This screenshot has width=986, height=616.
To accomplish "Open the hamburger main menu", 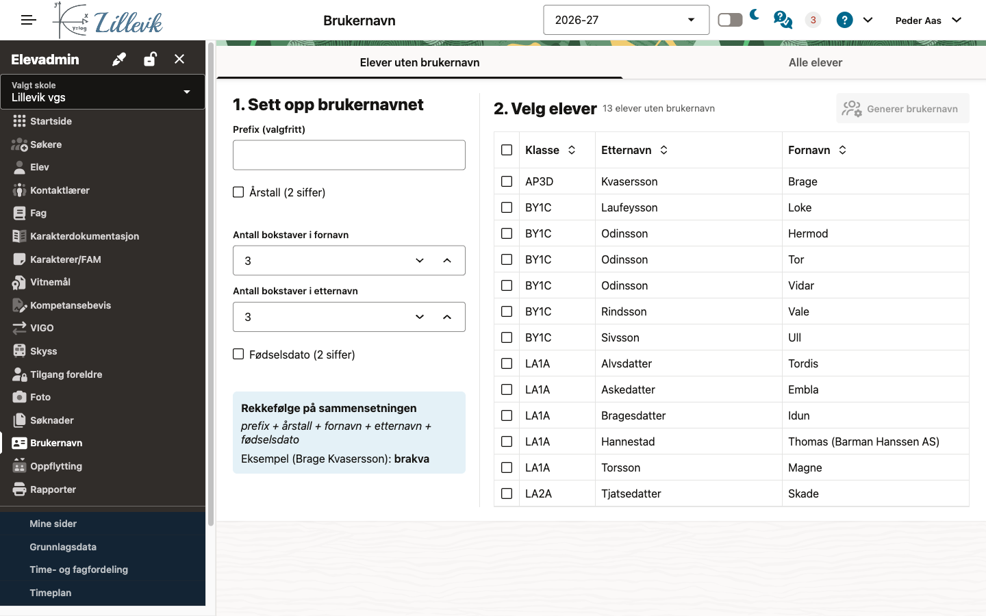I will tap(28, 20).
